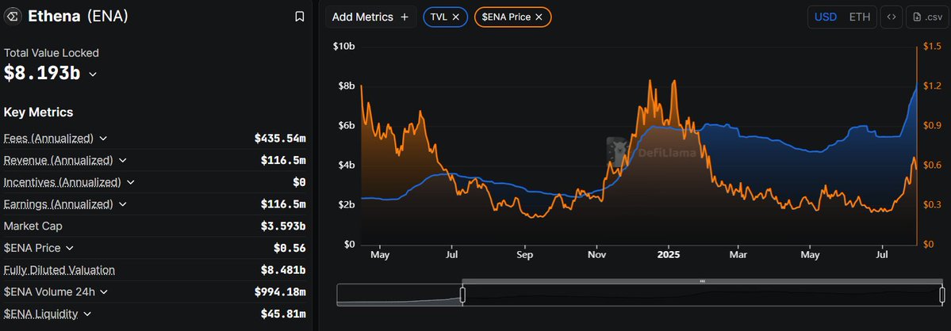Click the $435.54m fees value
The width and height of the screenshot is (951, 331).
(280, 139)
